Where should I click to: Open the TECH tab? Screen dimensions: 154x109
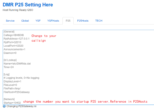(99, 21)
